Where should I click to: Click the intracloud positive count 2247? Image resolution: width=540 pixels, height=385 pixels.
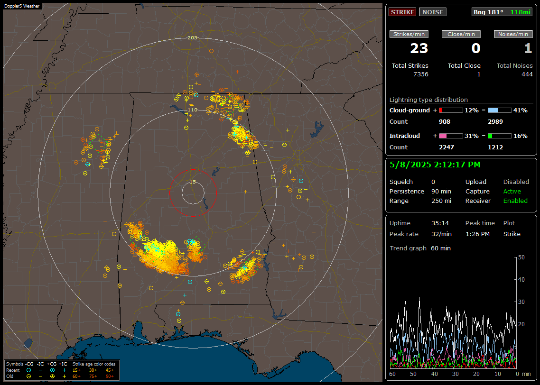(447, 147)
